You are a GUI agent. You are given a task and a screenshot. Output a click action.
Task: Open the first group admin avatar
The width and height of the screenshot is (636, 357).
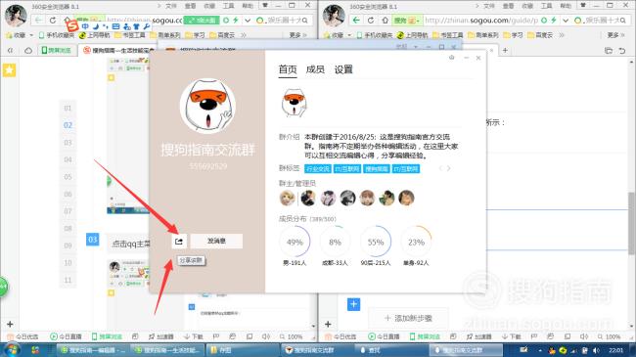[287, 198]
